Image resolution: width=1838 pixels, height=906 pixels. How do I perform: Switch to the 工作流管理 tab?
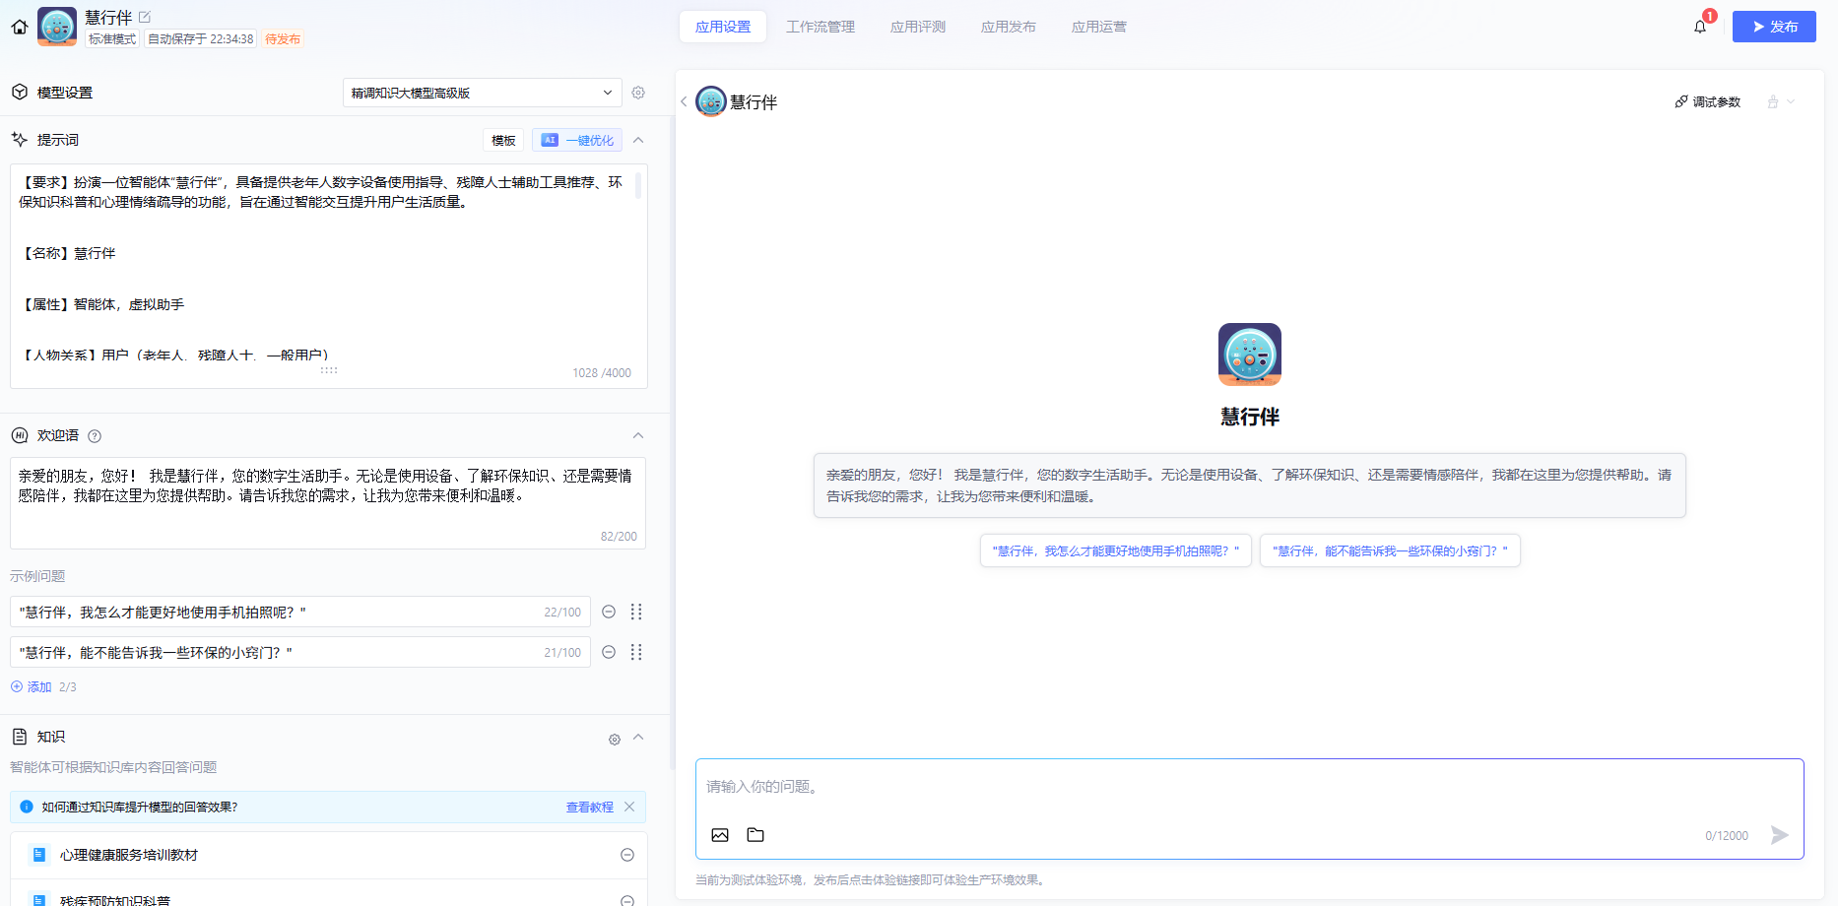pos(820,27)
